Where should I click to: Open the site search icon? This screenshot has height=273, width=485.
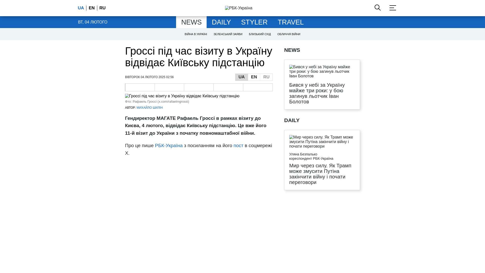coord(378,8)
